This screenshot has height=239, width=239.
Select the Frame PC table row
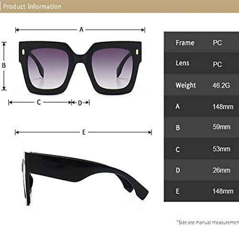(x=201, y=42)
